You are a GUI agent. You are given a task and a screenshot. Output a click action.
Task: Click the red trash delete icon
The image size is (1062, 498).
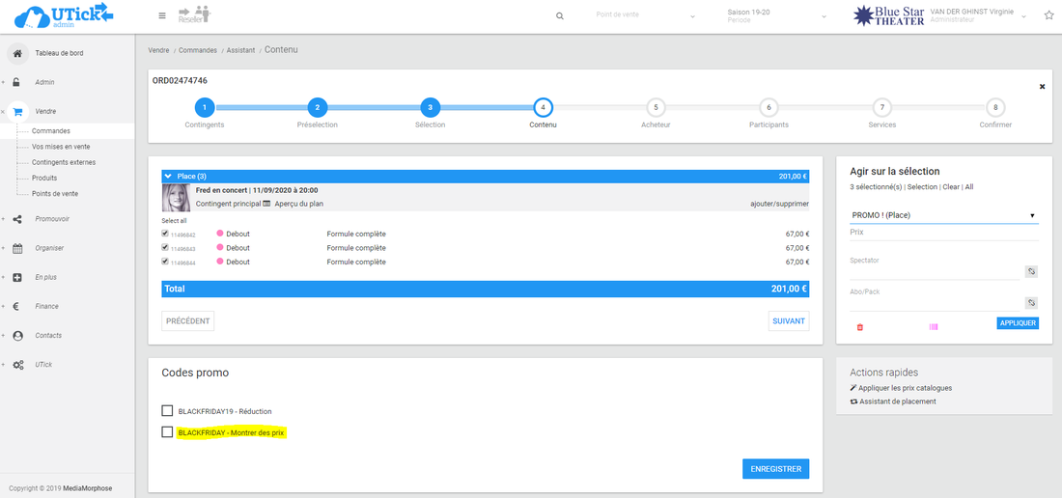click(860, 327)
